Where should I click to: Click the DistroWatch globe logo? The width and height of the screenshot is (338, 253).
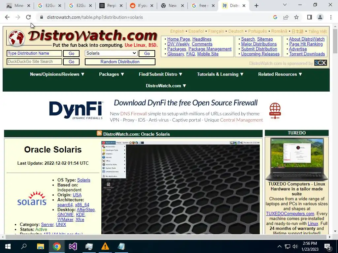(x=17, y=38)
